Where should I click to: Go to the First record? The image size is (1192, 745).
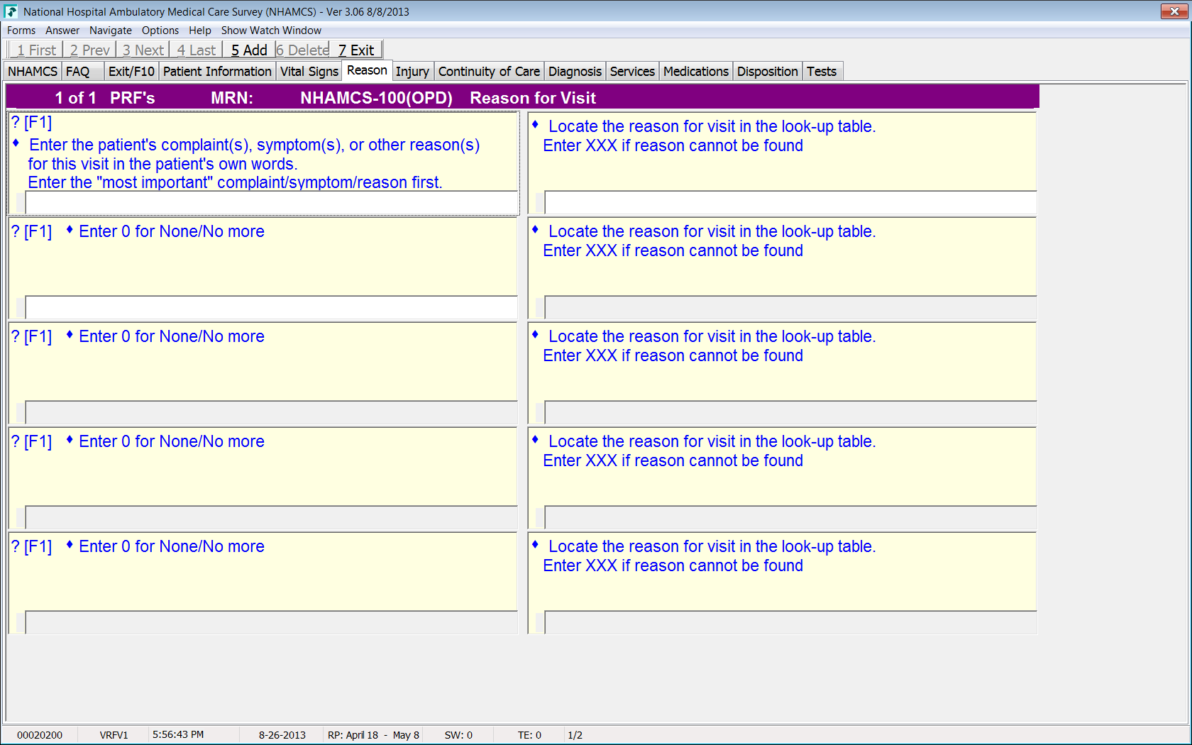coord(36,50)
